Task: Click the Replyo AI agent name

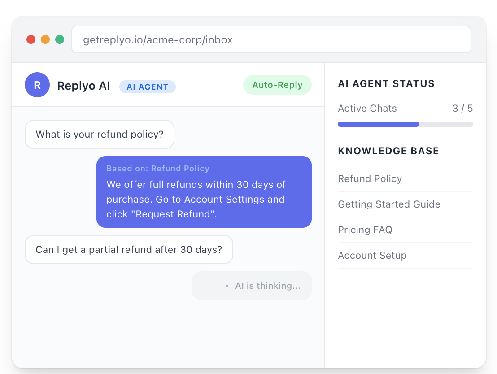Action: pyautogui.click(x=83, y=86)
